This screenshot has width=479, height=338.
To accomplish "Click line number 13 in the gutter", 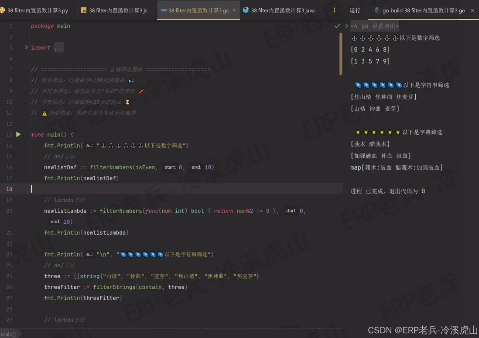I will [9, 135].
